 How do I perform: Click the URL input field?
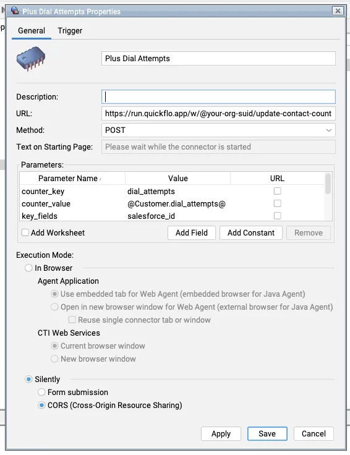[218, 114]
